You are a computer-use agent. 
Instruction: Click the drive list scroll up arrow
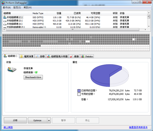(149, 13)
